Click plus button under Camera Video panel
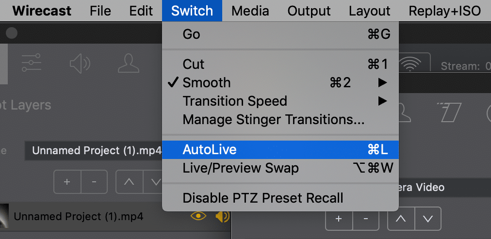 [339, 219]
